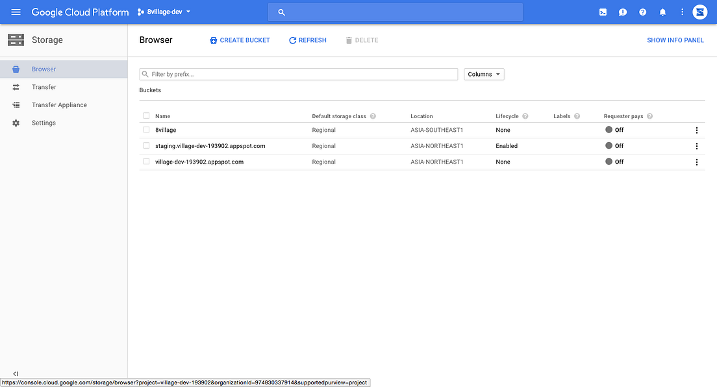Viewport: 717px width, 387px height.
Task: Check the staging.village-dev-193902.appspot.com row checkbox
Action: point(146,145)
